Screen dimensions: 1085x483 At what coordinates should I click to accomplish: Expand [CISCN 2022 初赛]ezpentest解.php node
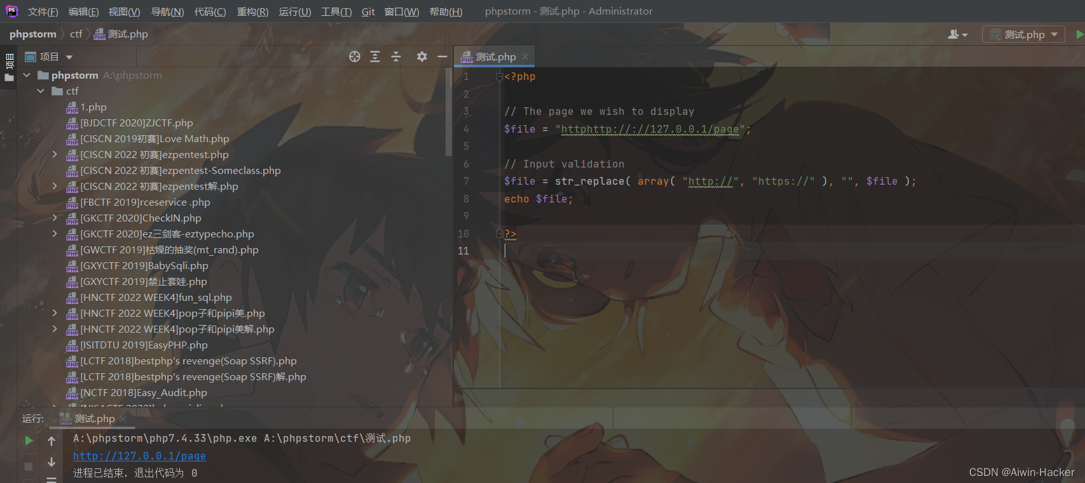point(55,186)
